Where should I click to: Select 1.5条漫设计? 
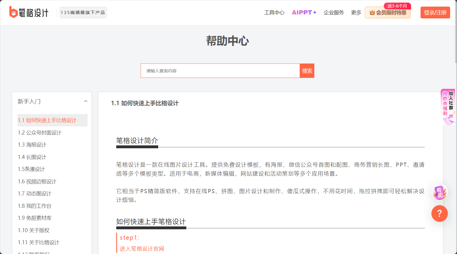31,169
